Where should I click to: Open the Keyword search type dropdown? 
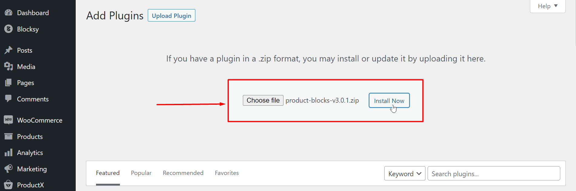[x=405, y=173]
